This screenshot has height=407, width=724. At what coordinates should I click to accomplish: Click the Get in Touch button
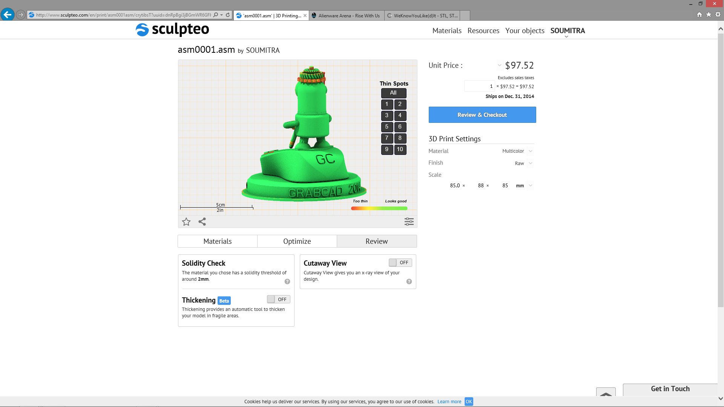[x=670, y=389]
